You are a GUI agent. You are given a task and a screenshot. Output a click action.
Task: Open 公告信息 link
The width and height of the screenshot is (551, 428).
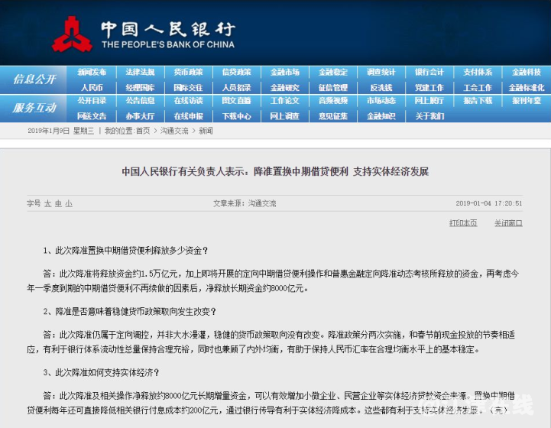point(140,100)
